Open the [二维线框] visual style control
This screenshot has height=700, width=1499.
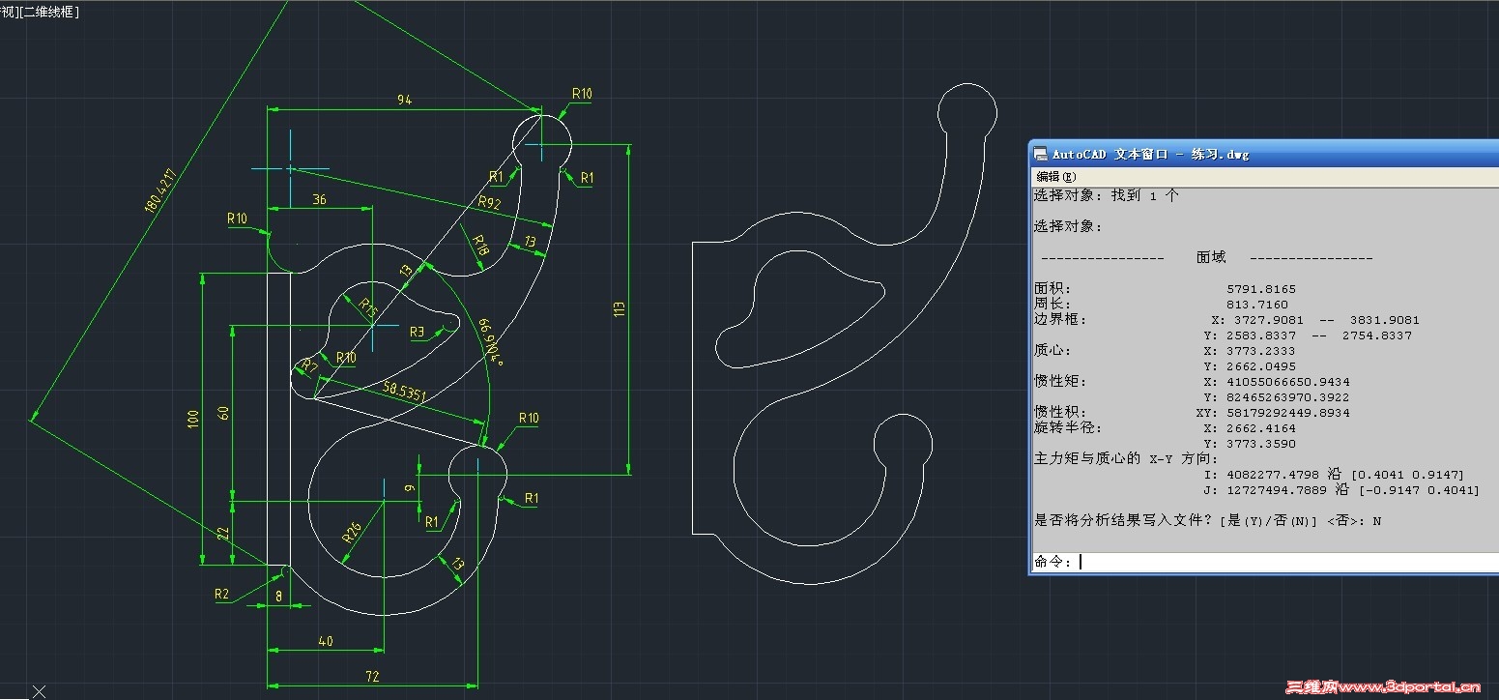click(x=49, y=12)
